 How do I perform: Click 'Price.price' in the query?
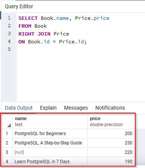pos(92,18)
